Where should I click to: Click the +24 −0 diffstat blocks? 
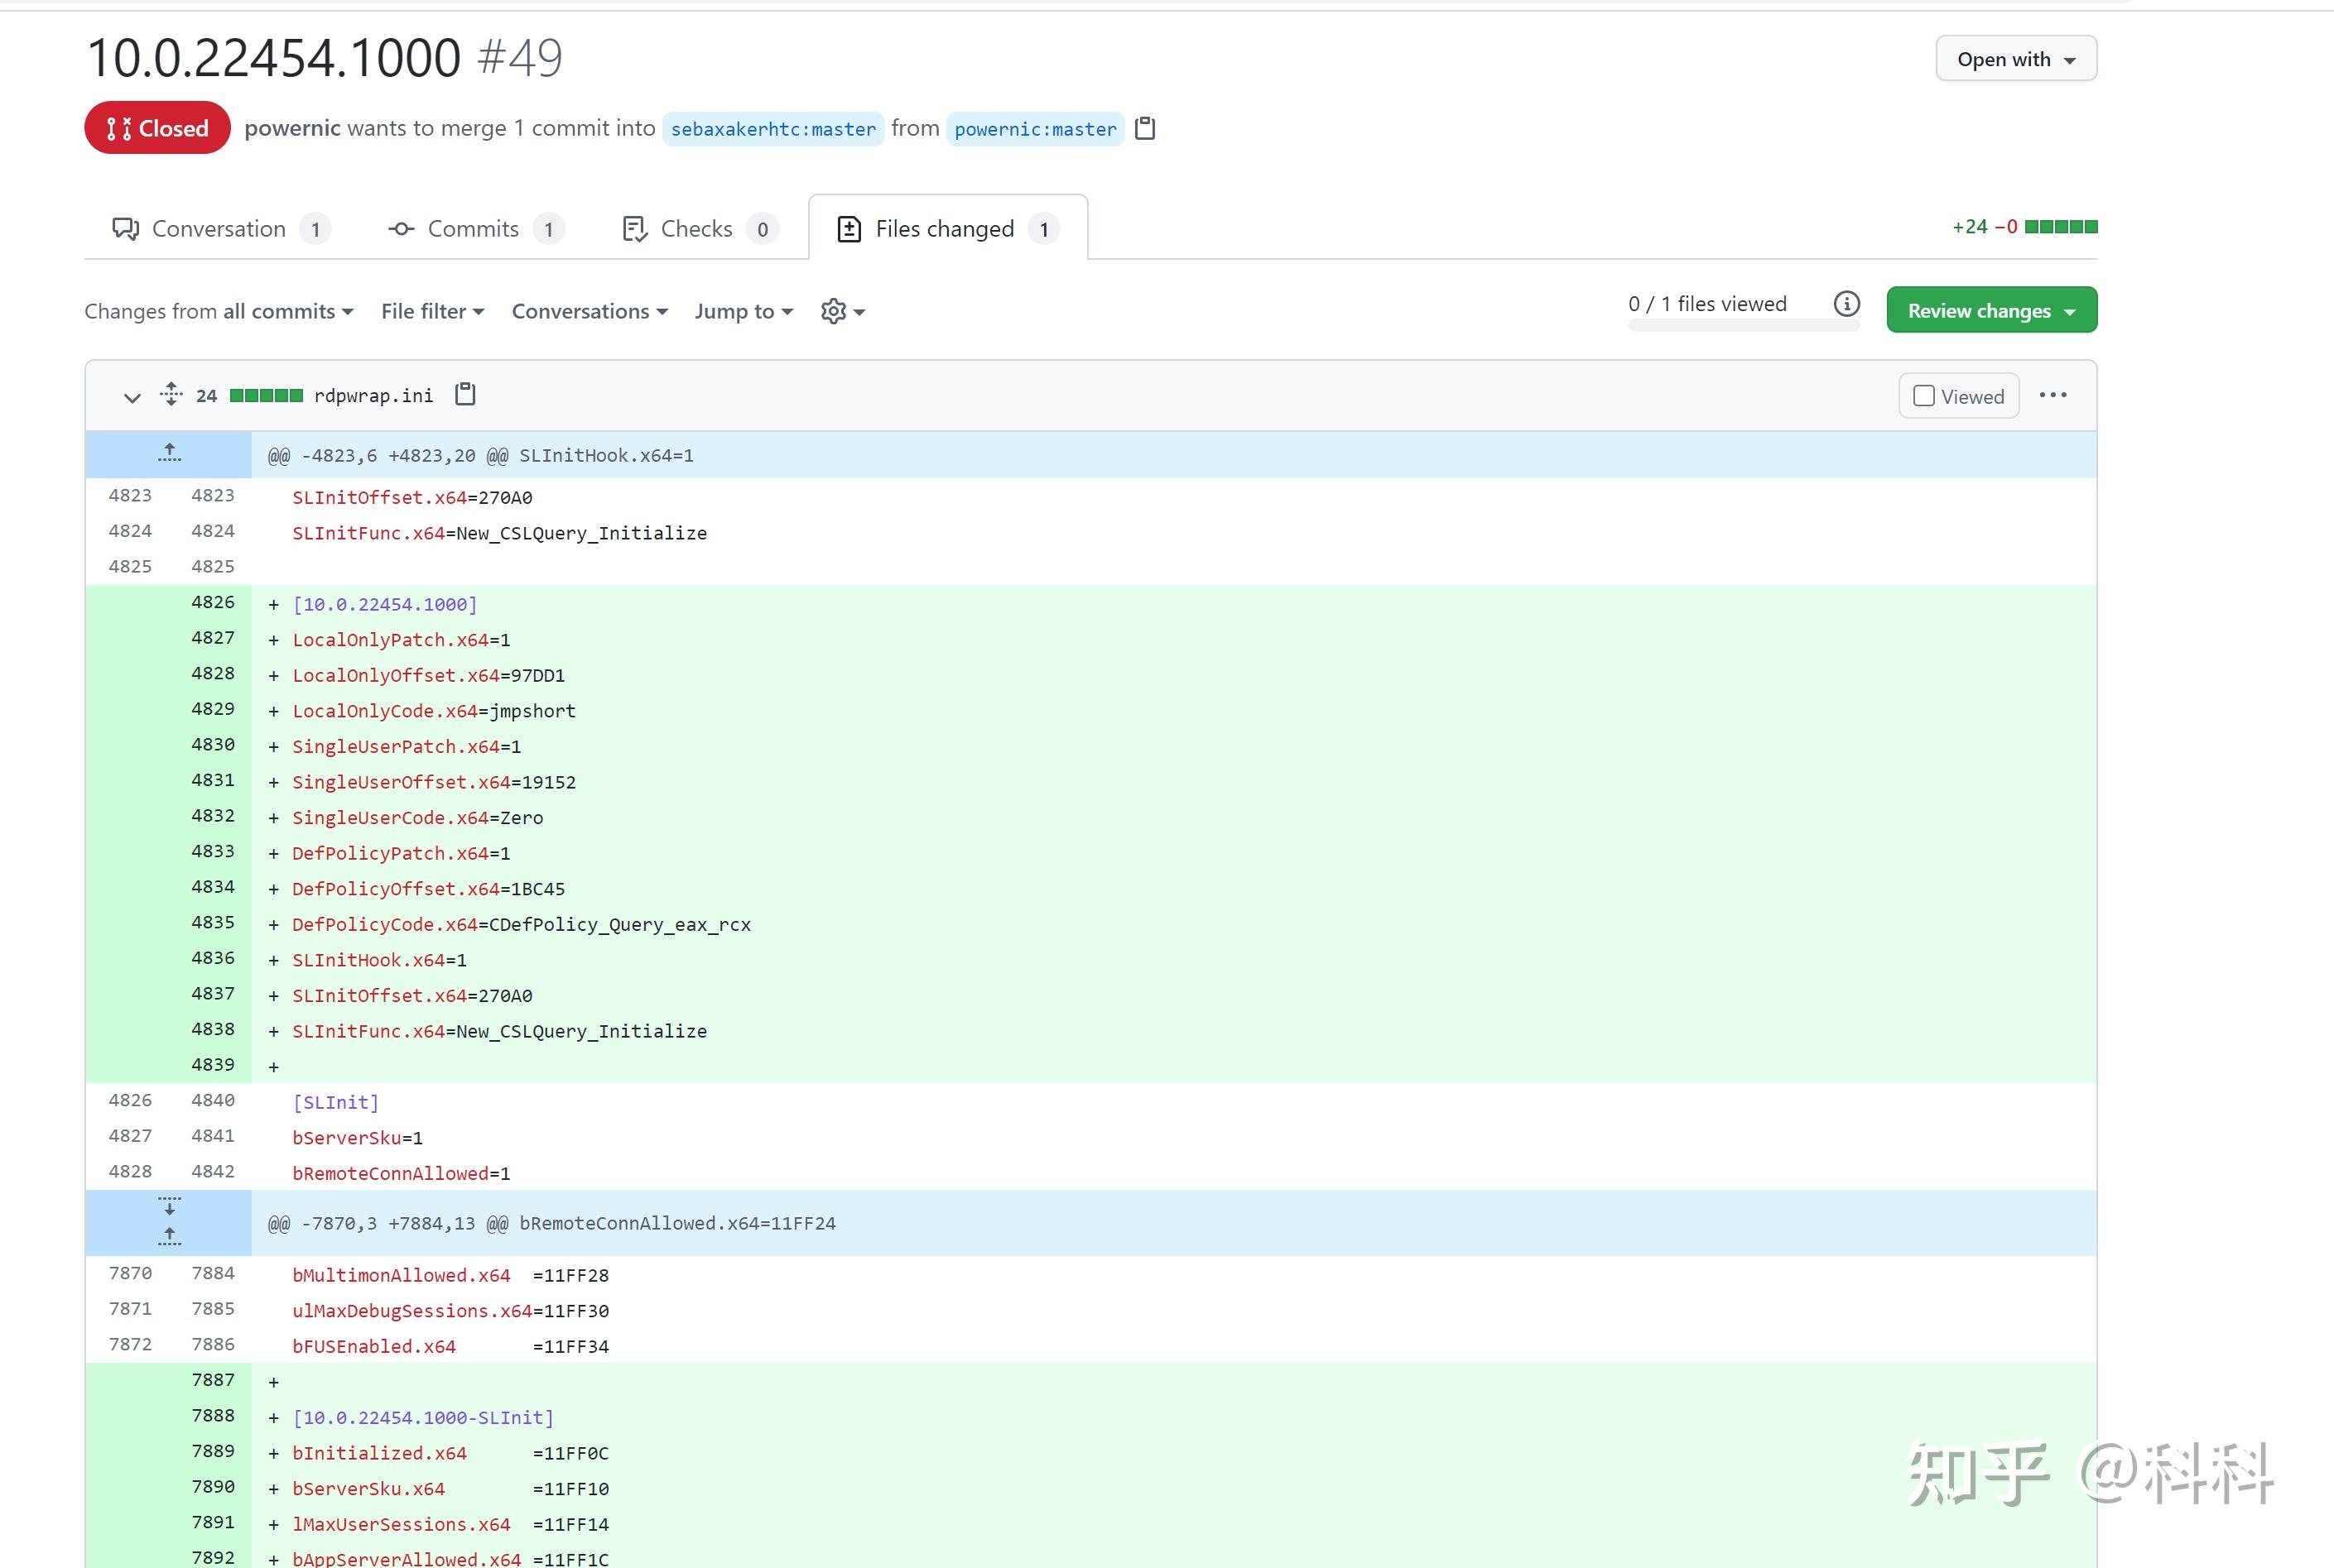2061,227
